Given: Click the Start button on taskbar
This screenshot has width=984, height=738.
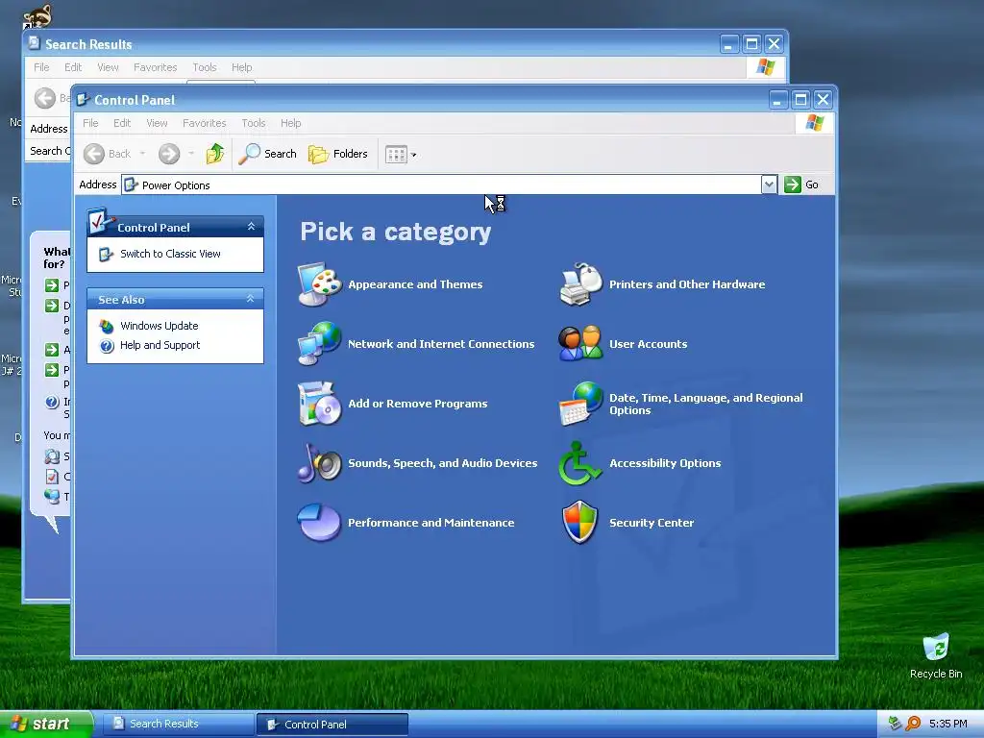Looking at the screenshot, I should point(45,724).
